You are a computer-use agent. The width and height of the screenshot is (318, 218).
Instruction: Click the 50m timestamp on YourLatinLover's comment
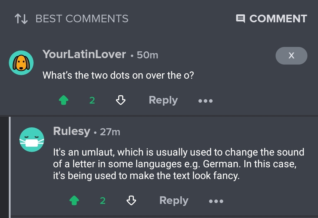(148, 55)
